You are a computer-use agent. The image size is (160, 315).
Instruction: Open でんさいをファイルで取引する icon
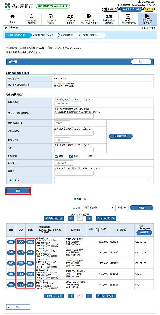pos(89,17)
